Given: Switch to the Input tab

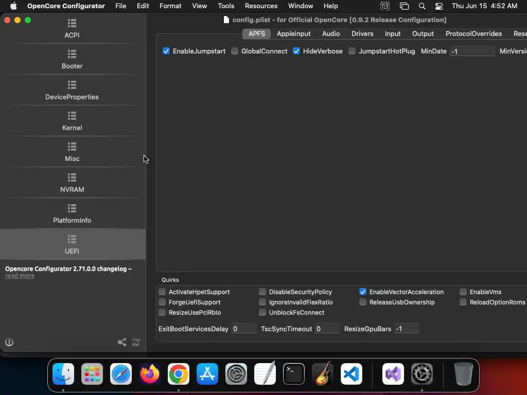Looking at the screenshot, I should (393, 33).
